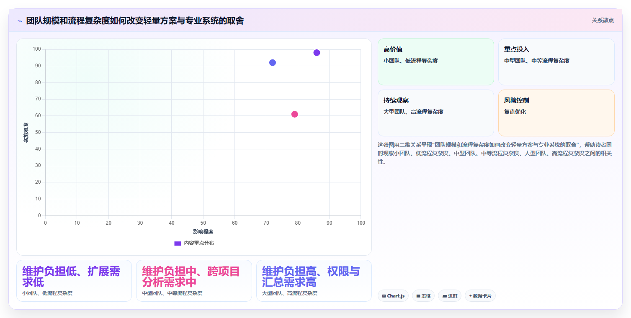The width and height of the screenshot is (631, 318).
Task: Click the 实施难度 y-axis title
Action: point(26,133)
